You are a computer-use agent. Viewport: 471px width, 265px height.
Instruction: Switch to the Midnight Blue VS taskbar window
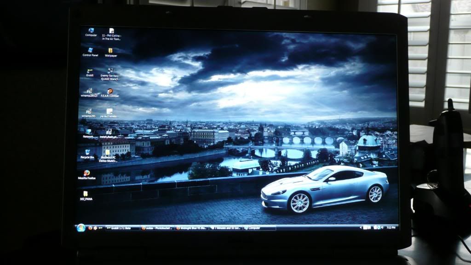pyautogui.click(x=191, y=228)
